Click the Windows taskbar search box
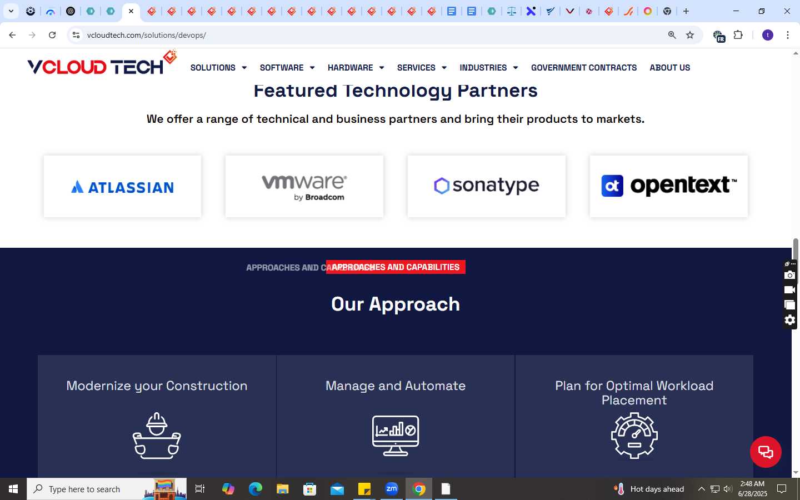 107,489
